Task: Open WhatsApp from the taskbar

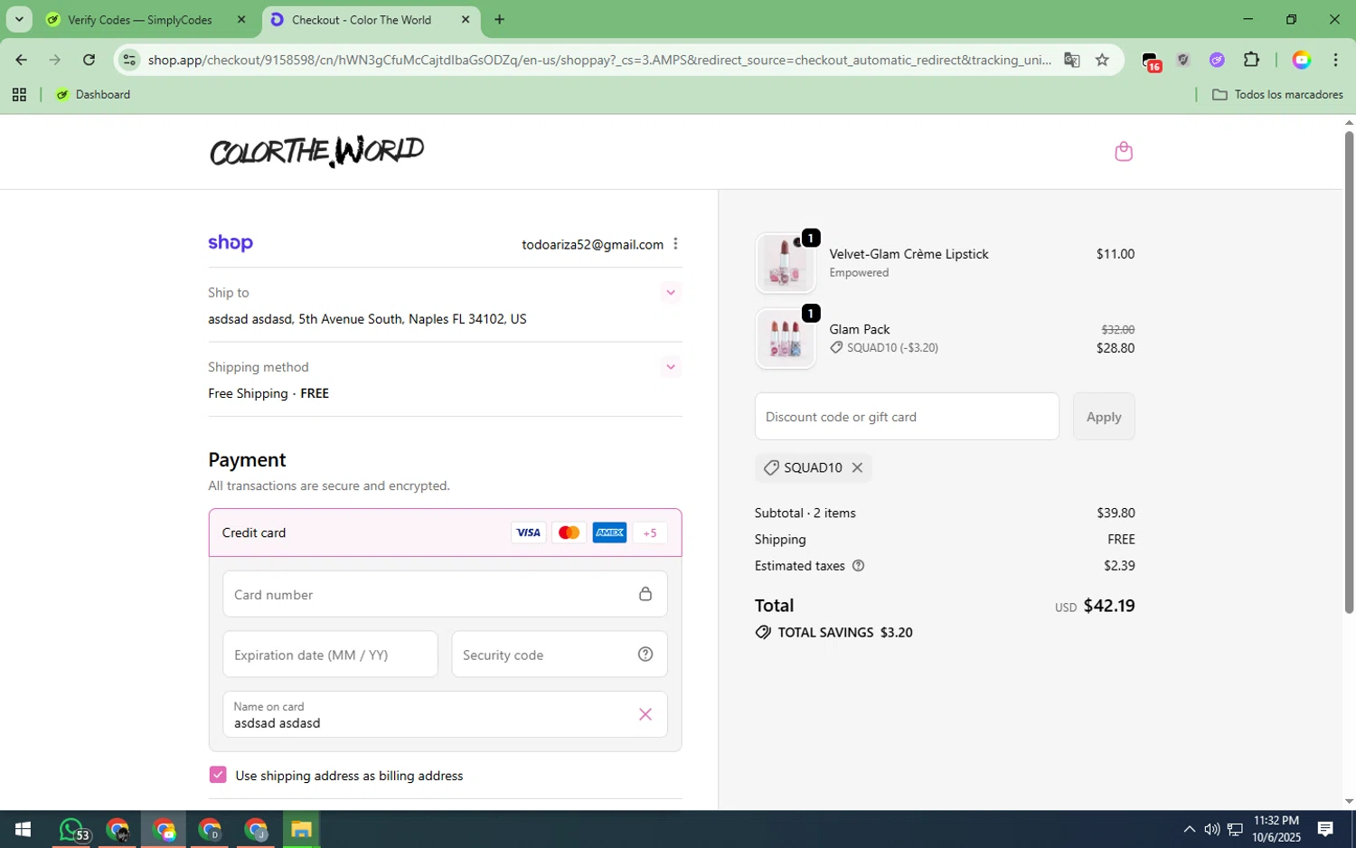Action: pos(71,829)
